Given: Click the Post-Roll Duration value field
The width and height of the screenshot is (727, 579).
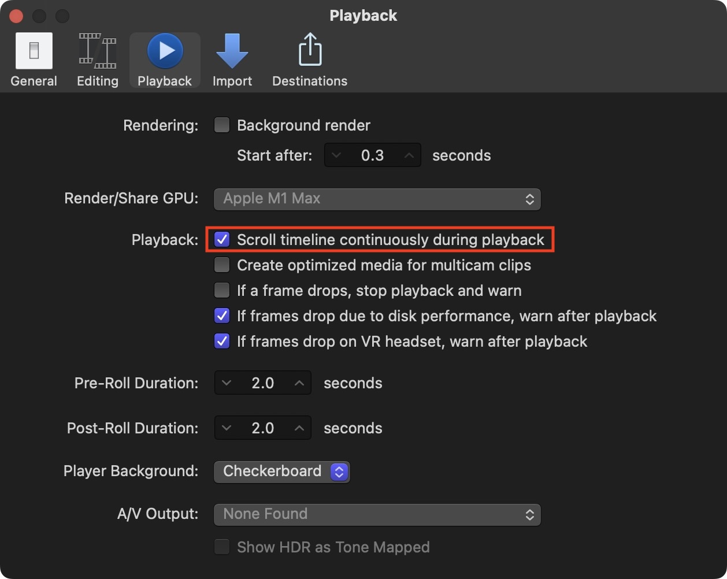Looking at the screenshot, I should [x=262, y=428].
